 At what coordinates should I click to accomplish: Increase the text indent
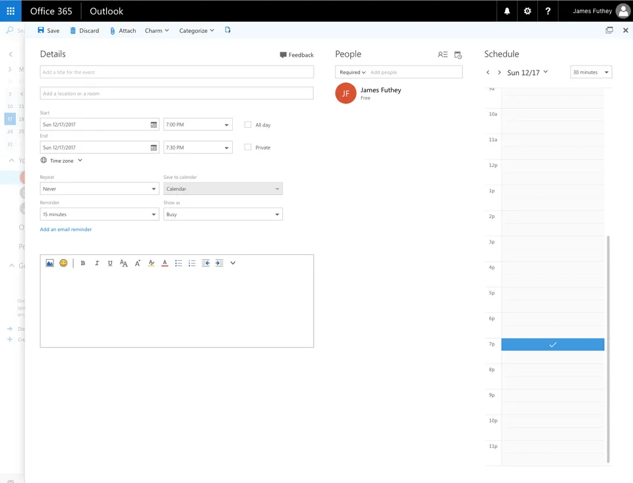coord(219,263)
